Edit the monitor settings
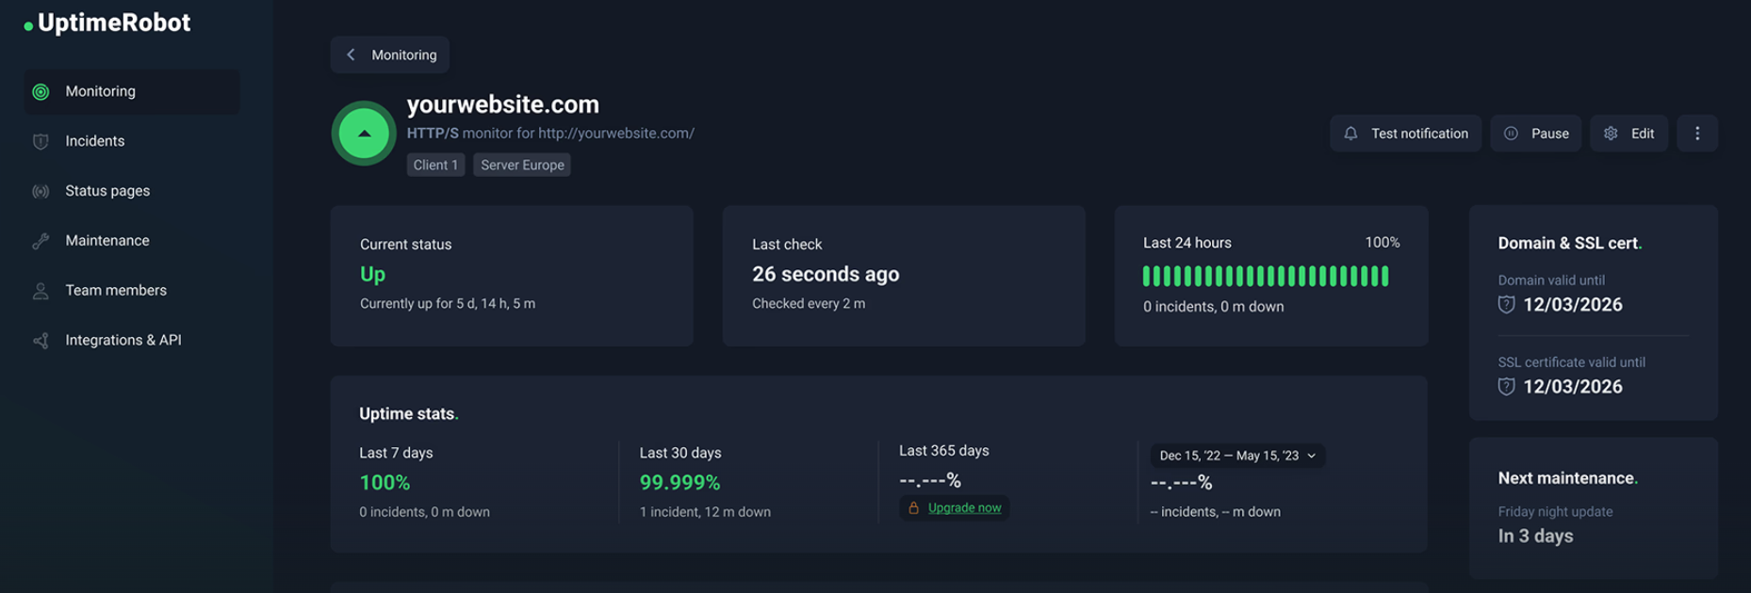 pyautogui.click(x=1629, y=134)
